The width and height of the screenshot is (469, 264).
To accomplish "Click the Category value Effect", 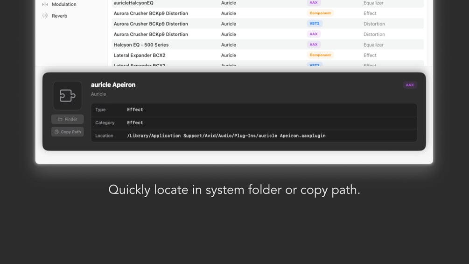I will coord(135,123).
